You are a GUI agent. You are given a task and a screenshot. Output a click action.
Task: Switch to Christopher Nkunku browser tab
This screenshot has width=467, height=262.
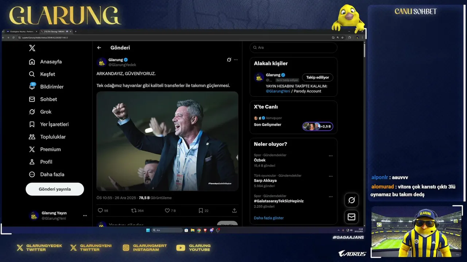(22, 32)
